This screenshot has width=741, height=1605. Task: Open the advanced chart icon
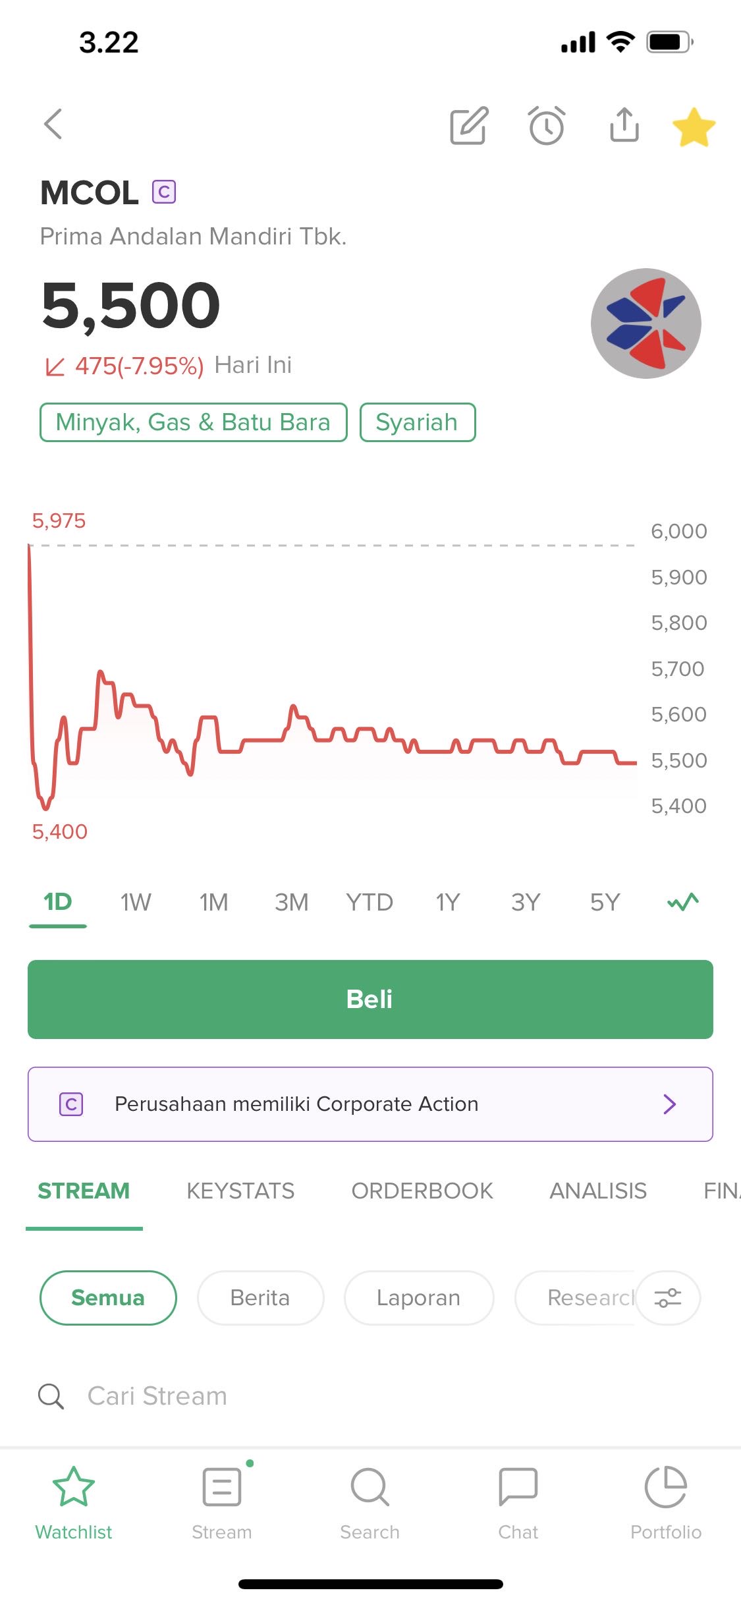point(683,902)
